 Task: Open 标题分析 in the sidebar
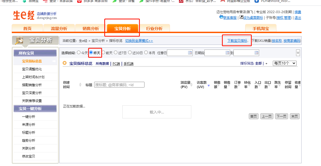coord(29,132)
